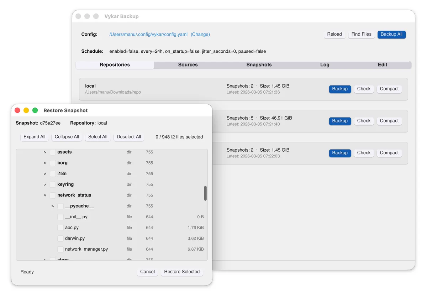Image resolution: width=427 pixels, height=298 pixels.
Task: Cancel the Restore Snapshot dialog
Action: (147, 272)
